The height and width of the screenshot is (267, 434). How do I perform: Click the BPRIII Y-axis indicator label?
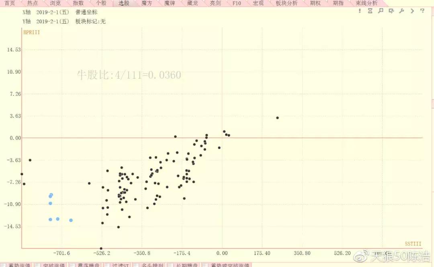(x=32, y=33)
